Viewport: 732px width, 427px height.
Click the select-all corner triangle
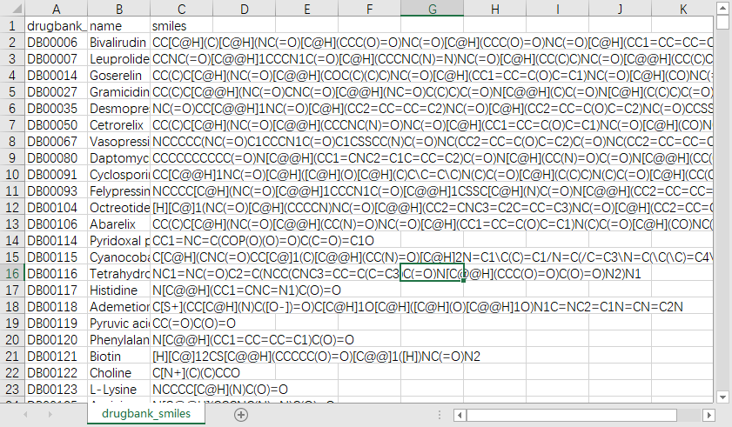click(17, 9)
